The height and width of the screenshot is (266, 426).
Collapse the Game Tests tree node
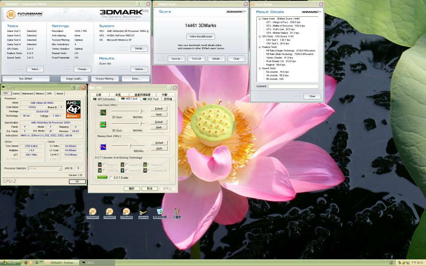(x=260, y=19)
